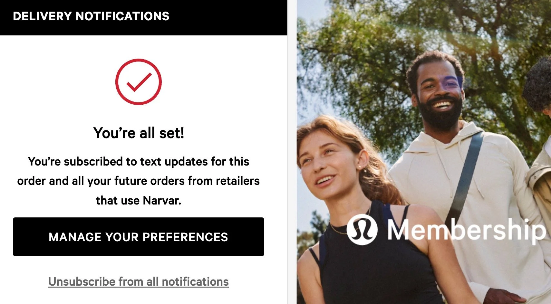Click the "that use Narvar." text line

pyautogui.click(x=139, y=200)
